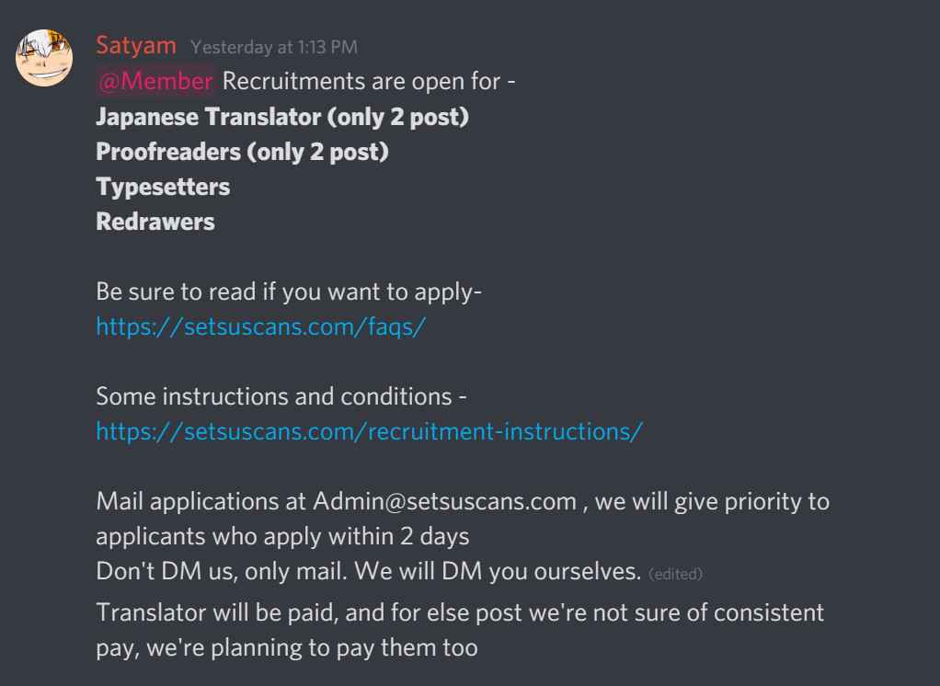Screen dimensions: 940x686
Task: Click the "Be sure to read" line
Action: click(x=290, y=293)
